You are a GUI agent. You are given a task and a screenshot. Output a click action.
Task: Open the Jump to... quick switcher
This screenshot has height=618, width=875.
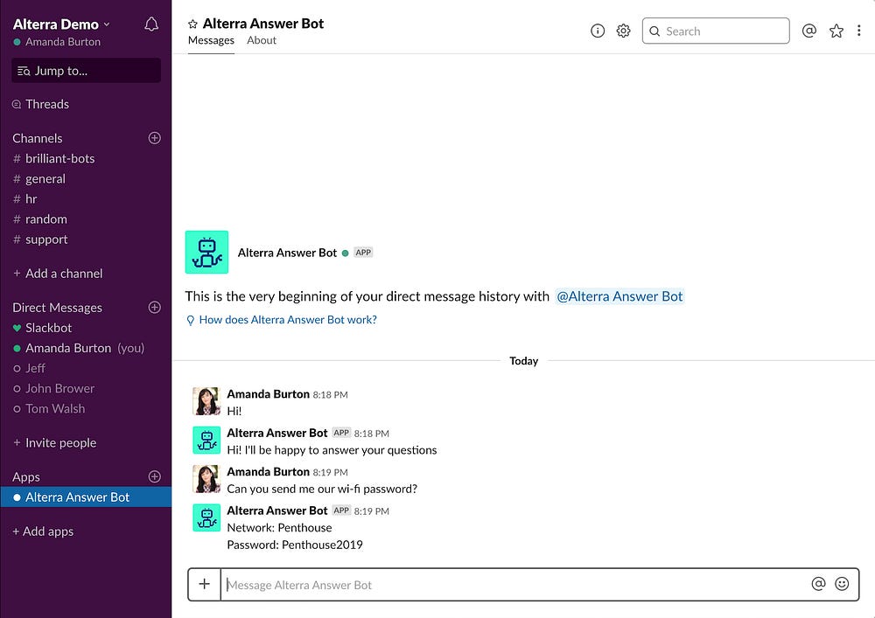[x=86, y=71]
